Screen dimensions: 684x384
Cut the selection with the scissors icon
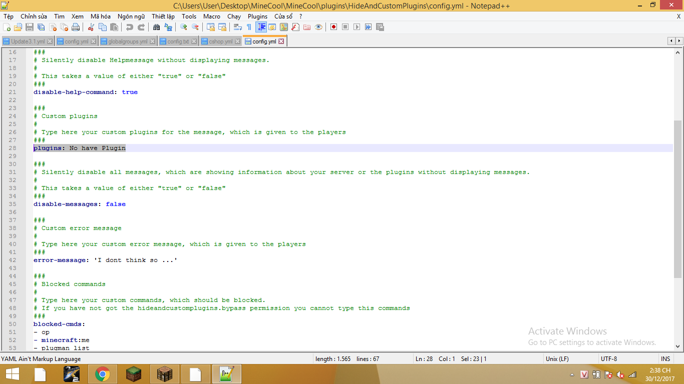pyautogui.click(x=91, y=27)
